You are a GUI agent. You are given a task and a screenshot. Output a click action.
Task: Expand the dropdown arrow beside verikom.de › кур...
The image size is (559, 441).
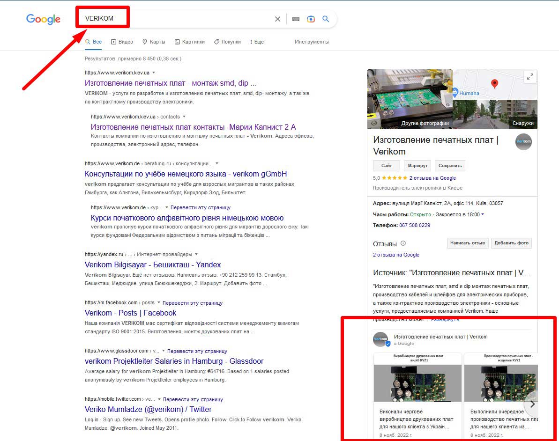[x=166, y=207]
